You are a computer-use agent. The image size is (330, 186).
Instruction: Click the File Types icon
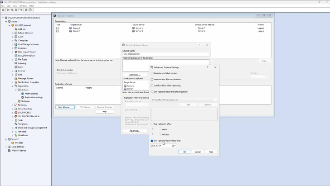pos(16,59)
